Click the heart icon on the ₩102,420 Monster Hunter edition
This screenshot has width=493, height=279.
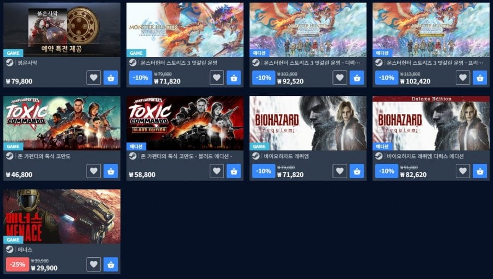pyautogui.click(x=463, y=78)
